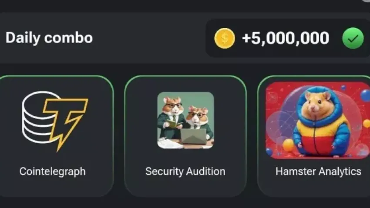Click empty card area below Security Audition label

tap(185, 186)
